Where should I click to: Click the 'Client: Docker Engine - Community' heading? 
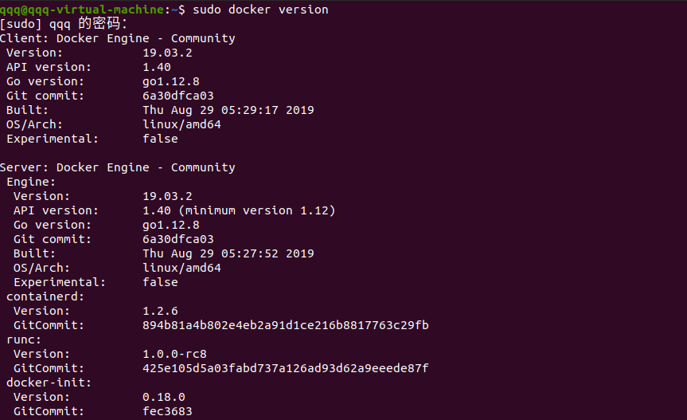pos(118,38)
